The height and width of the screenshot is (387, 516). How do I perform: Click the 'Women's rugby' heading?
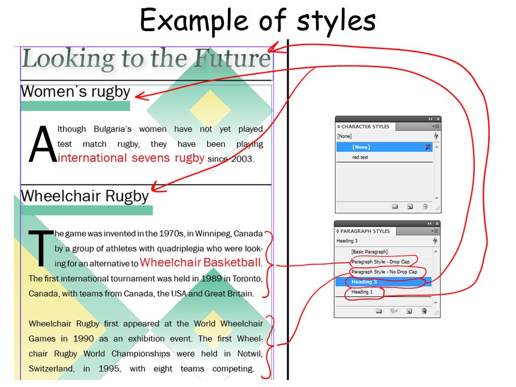pos(76,92)
